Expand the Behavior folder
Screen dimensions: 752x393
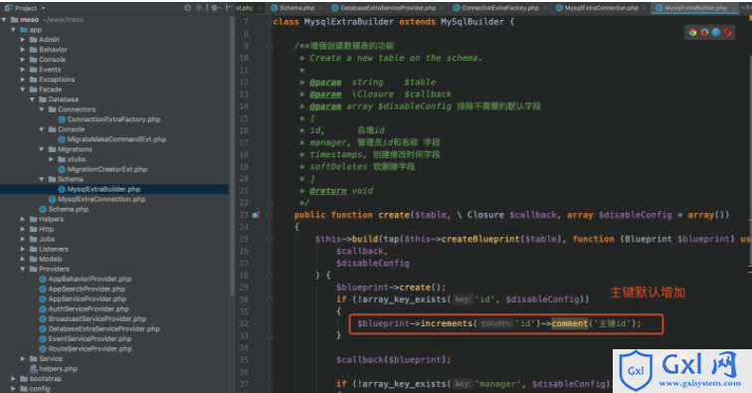click(23, 50)
